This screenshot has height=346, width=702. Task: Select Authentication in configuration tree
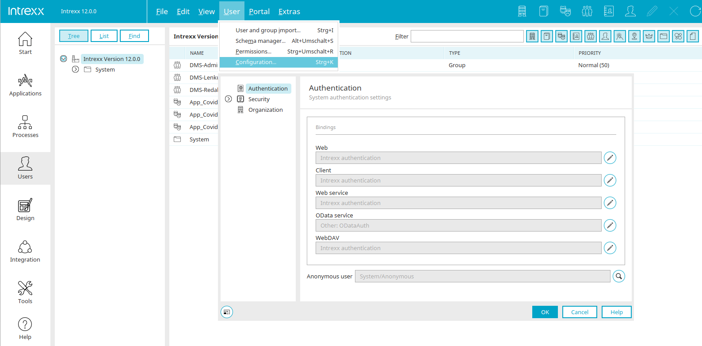(268, 88)
